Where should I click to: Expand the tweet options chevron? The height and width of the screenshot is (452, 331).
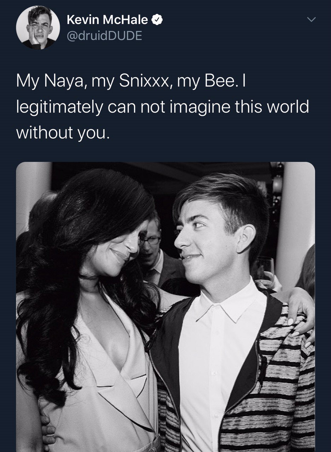[310, 20]
